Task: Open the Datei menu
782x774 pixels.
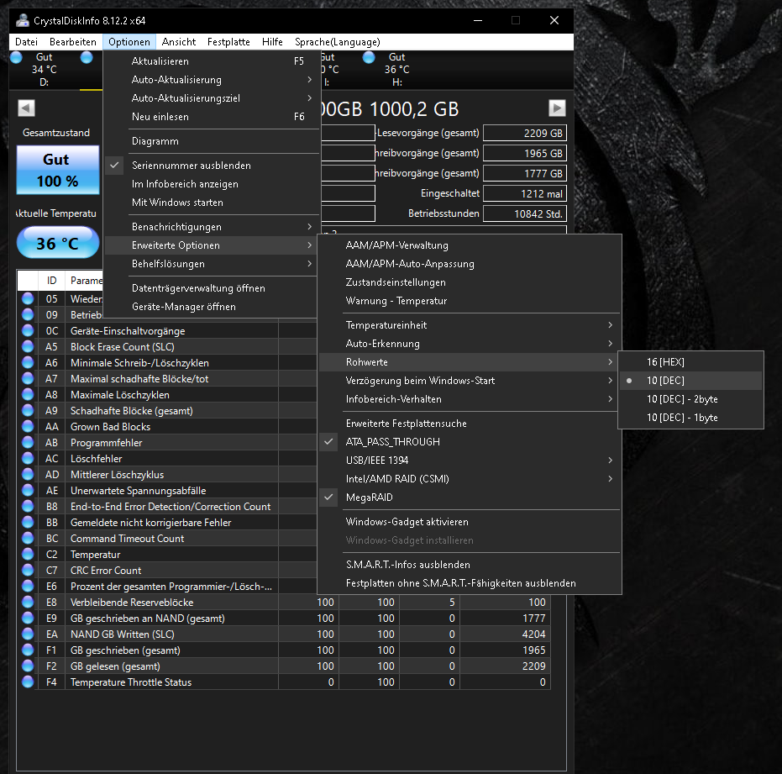Action: click(26, 42)
